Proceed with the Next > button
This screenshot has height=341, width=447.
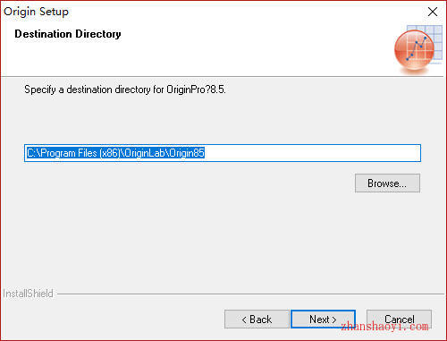[323, 320]
